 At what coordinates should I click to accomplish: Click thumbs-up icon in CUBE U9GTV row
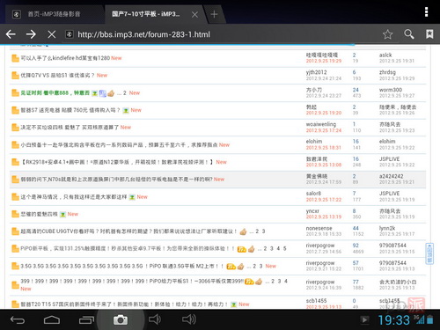click(243, 231)
